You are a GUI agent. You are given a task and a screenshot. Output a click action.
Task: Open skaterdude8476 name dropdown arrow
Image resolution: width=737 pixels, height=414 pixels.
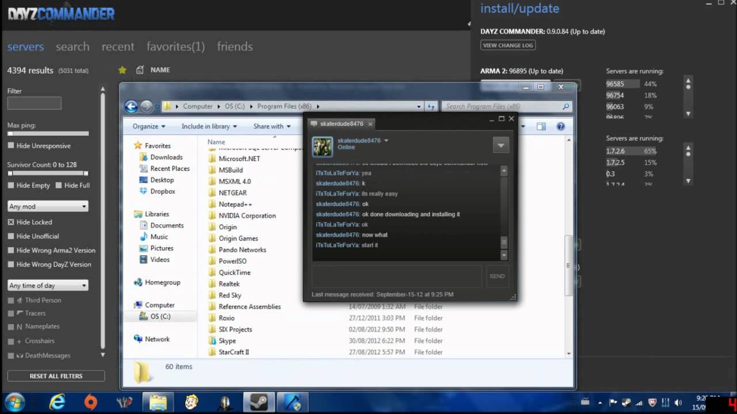[x=386, y=140]
